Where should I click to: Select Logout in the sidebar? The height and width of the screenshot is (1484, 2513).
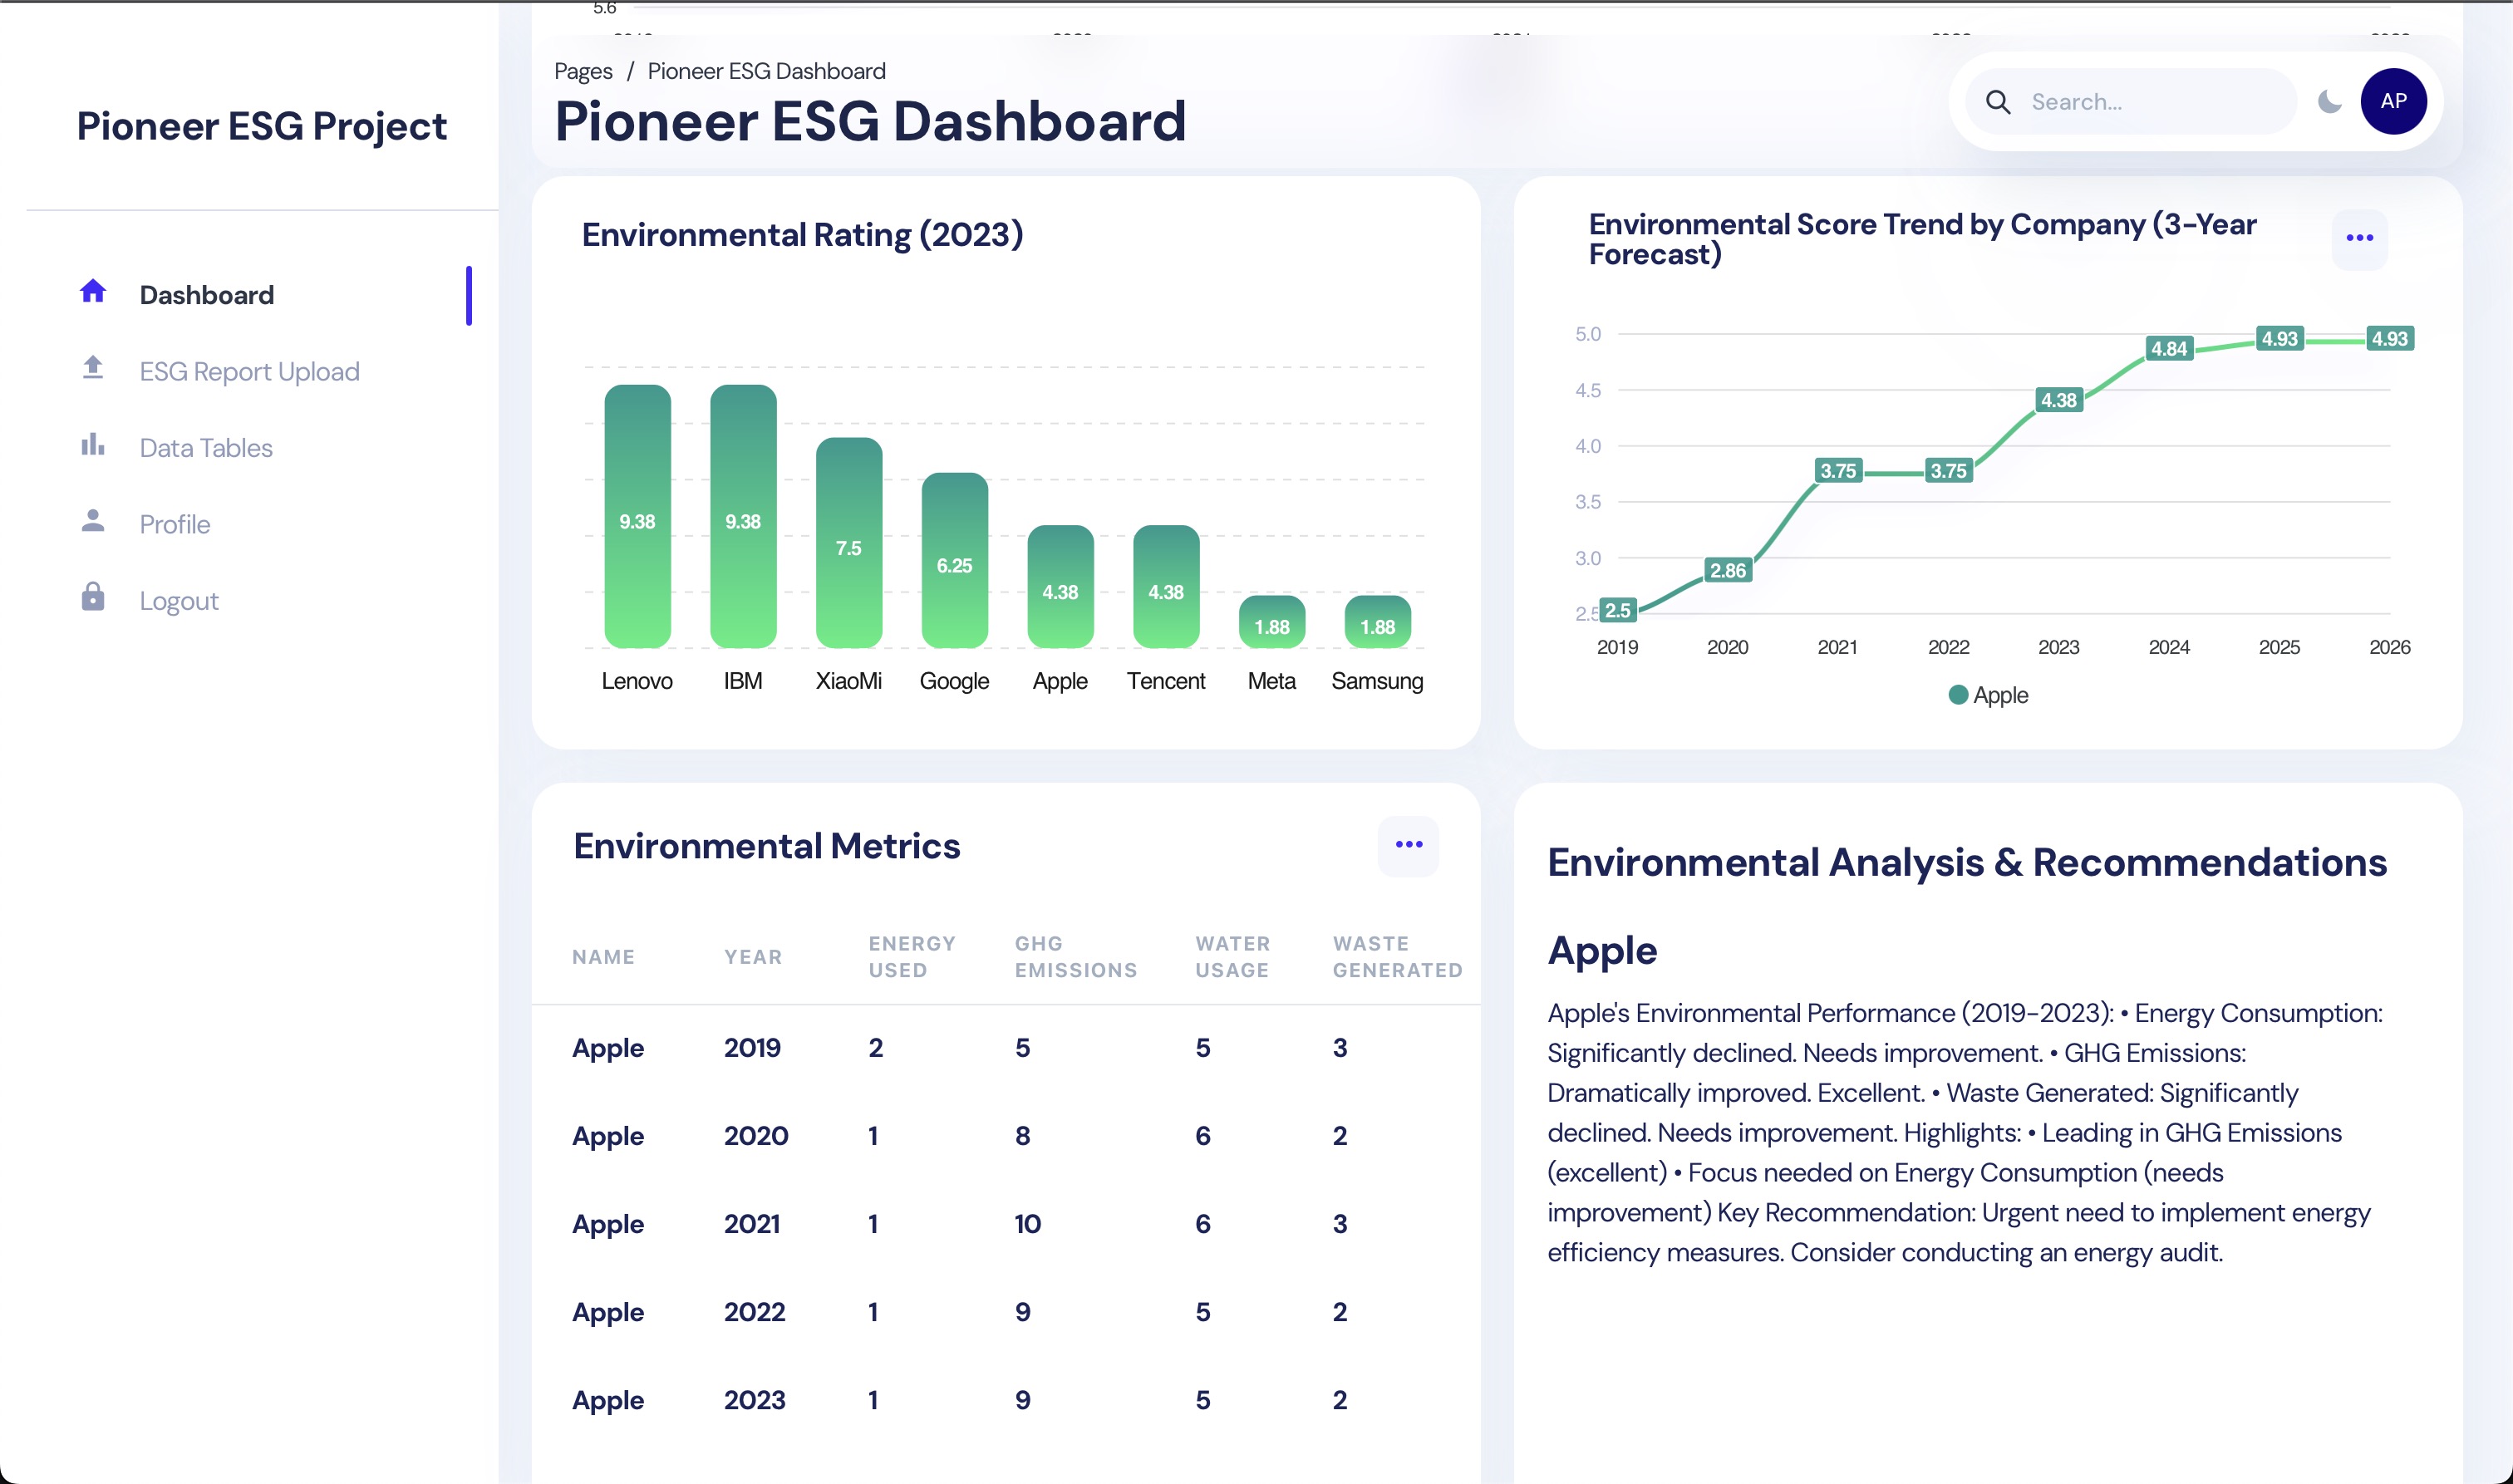tap(179, 601)
